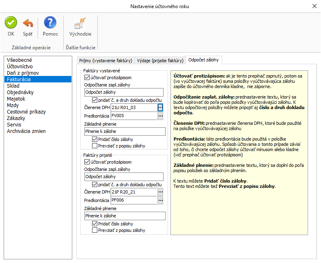Click Predkontácia field with FV005
The image size is (321, 263).
click(x=134, y=116)
